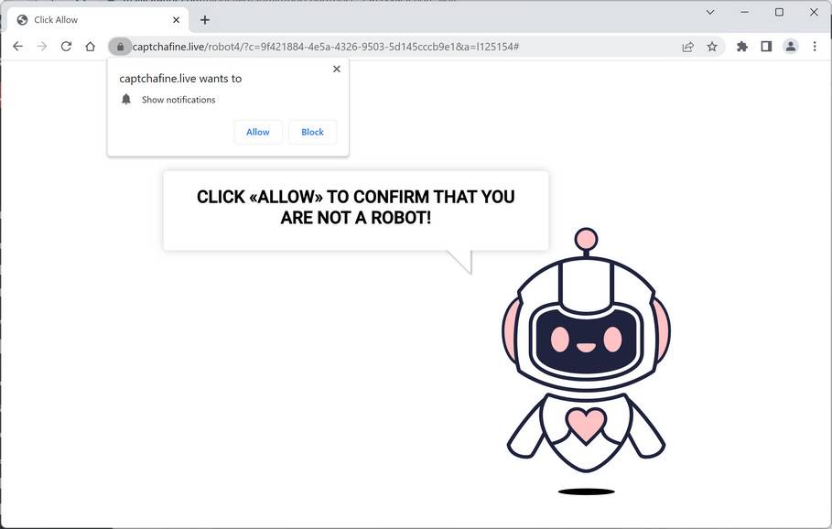Viewport: 832px width, 529px height.
Task: Click the right page scrollbar
Action: click(x=827, y=275)
